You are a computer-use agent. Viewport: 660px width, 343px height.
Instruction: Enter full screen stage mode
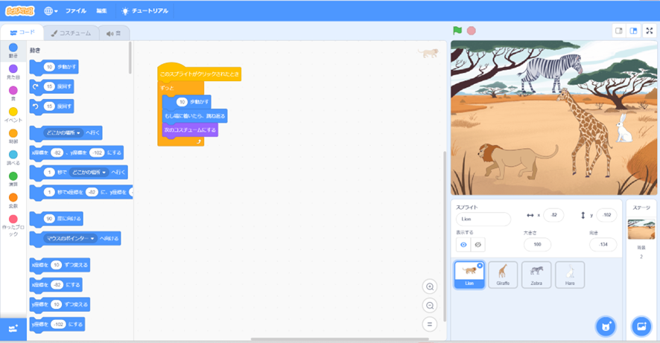(x=649, y=31)
